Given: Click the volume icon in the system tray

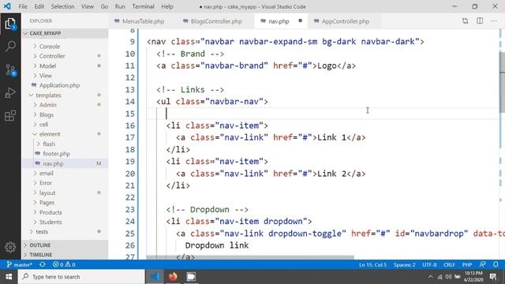Looking at the screenshot, I should [448, 277].
